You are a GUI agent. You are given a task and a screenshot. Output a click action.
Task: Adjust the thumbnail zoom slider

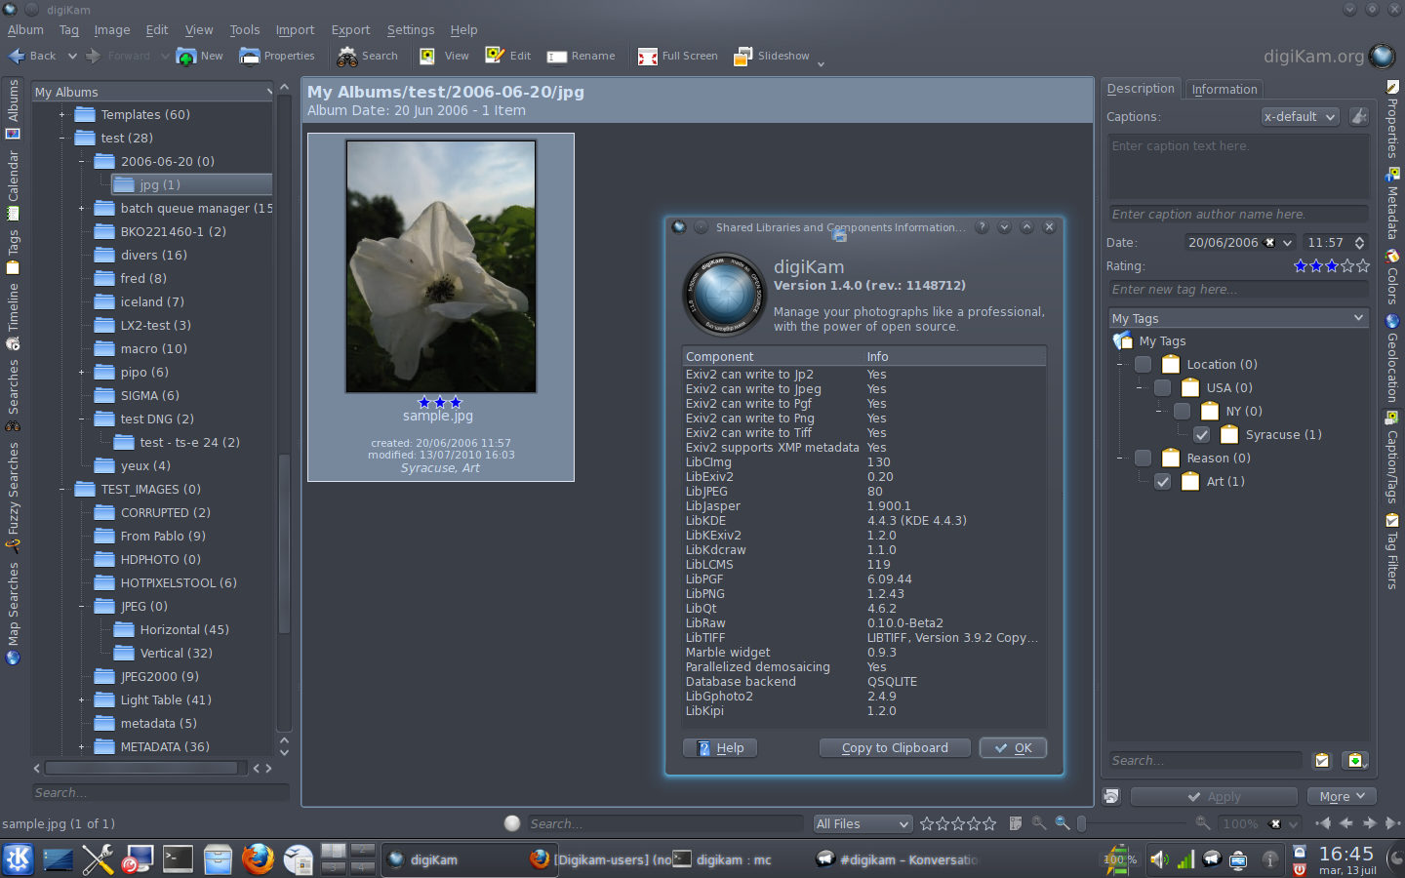pyautogui.click(x=1081, y=824)
